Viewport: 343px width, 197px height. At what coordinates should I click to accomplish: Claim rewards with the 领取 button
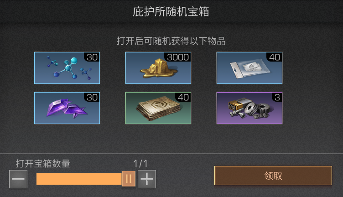[273, 176]
